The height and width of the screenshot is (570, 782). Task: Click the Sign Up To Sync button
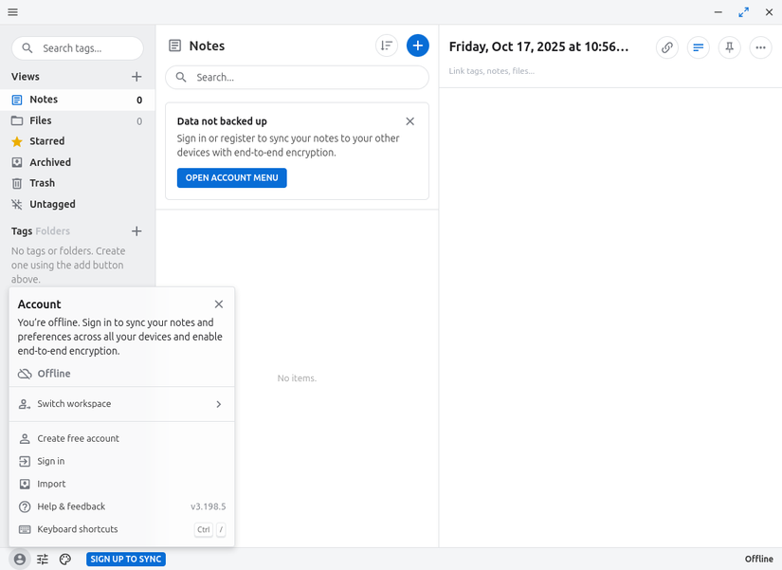point(126,560)
